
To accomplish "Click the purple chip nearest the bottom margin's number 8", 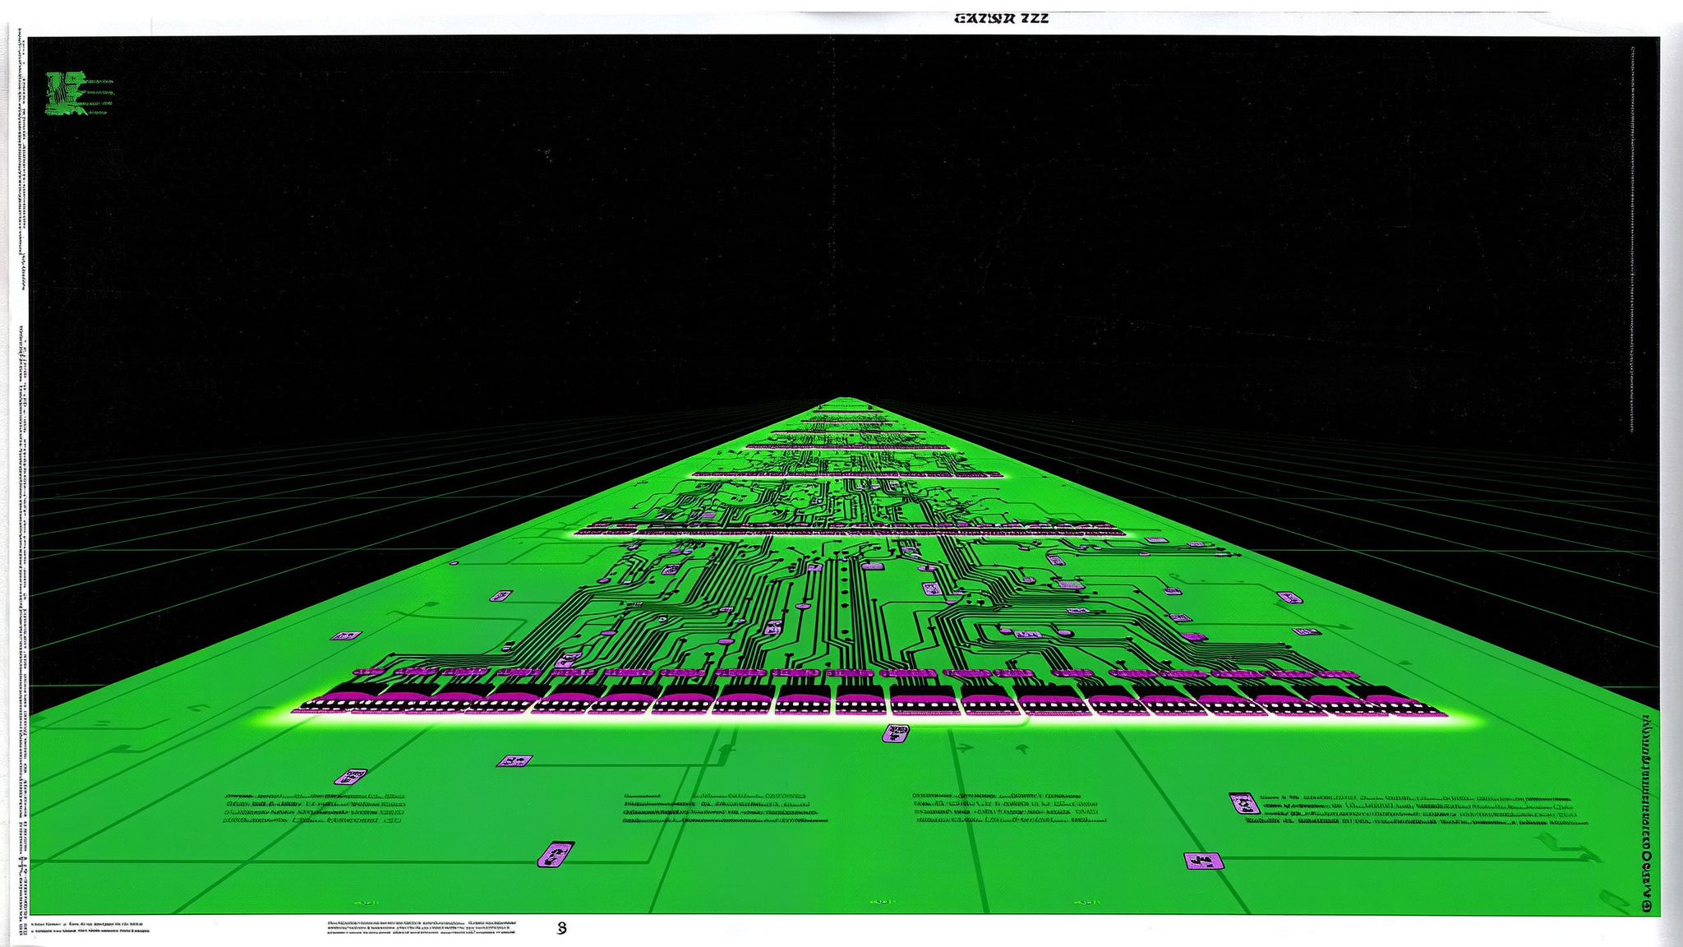I will (x=556, y=854).
